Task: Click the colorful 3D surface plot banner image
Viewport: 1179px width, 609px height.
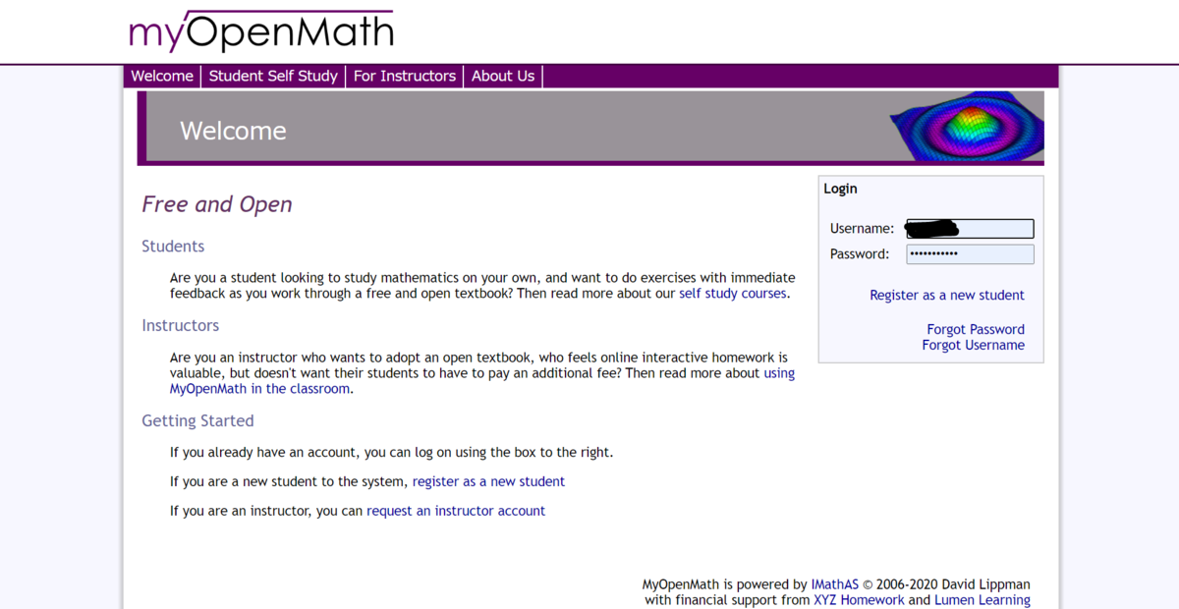Action: coord(966,128)
